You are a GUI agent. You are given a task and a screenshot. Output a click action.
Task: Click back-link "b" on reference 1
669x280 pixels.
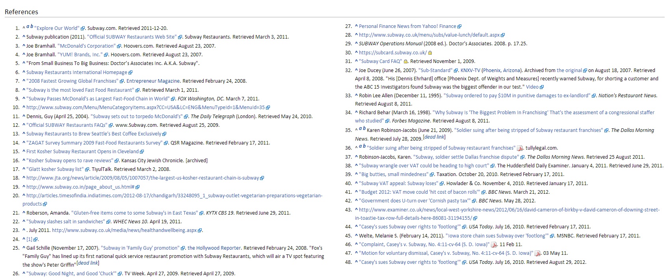click(x=32, y=27)
